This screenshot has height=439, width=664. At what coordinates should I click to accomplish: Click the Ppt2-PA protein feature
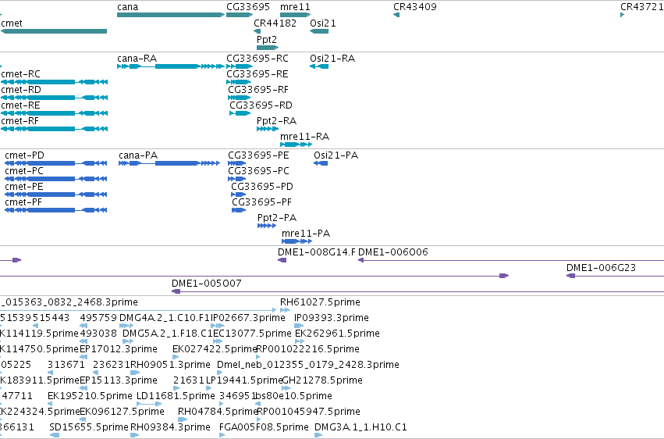[x=267, y=227]
